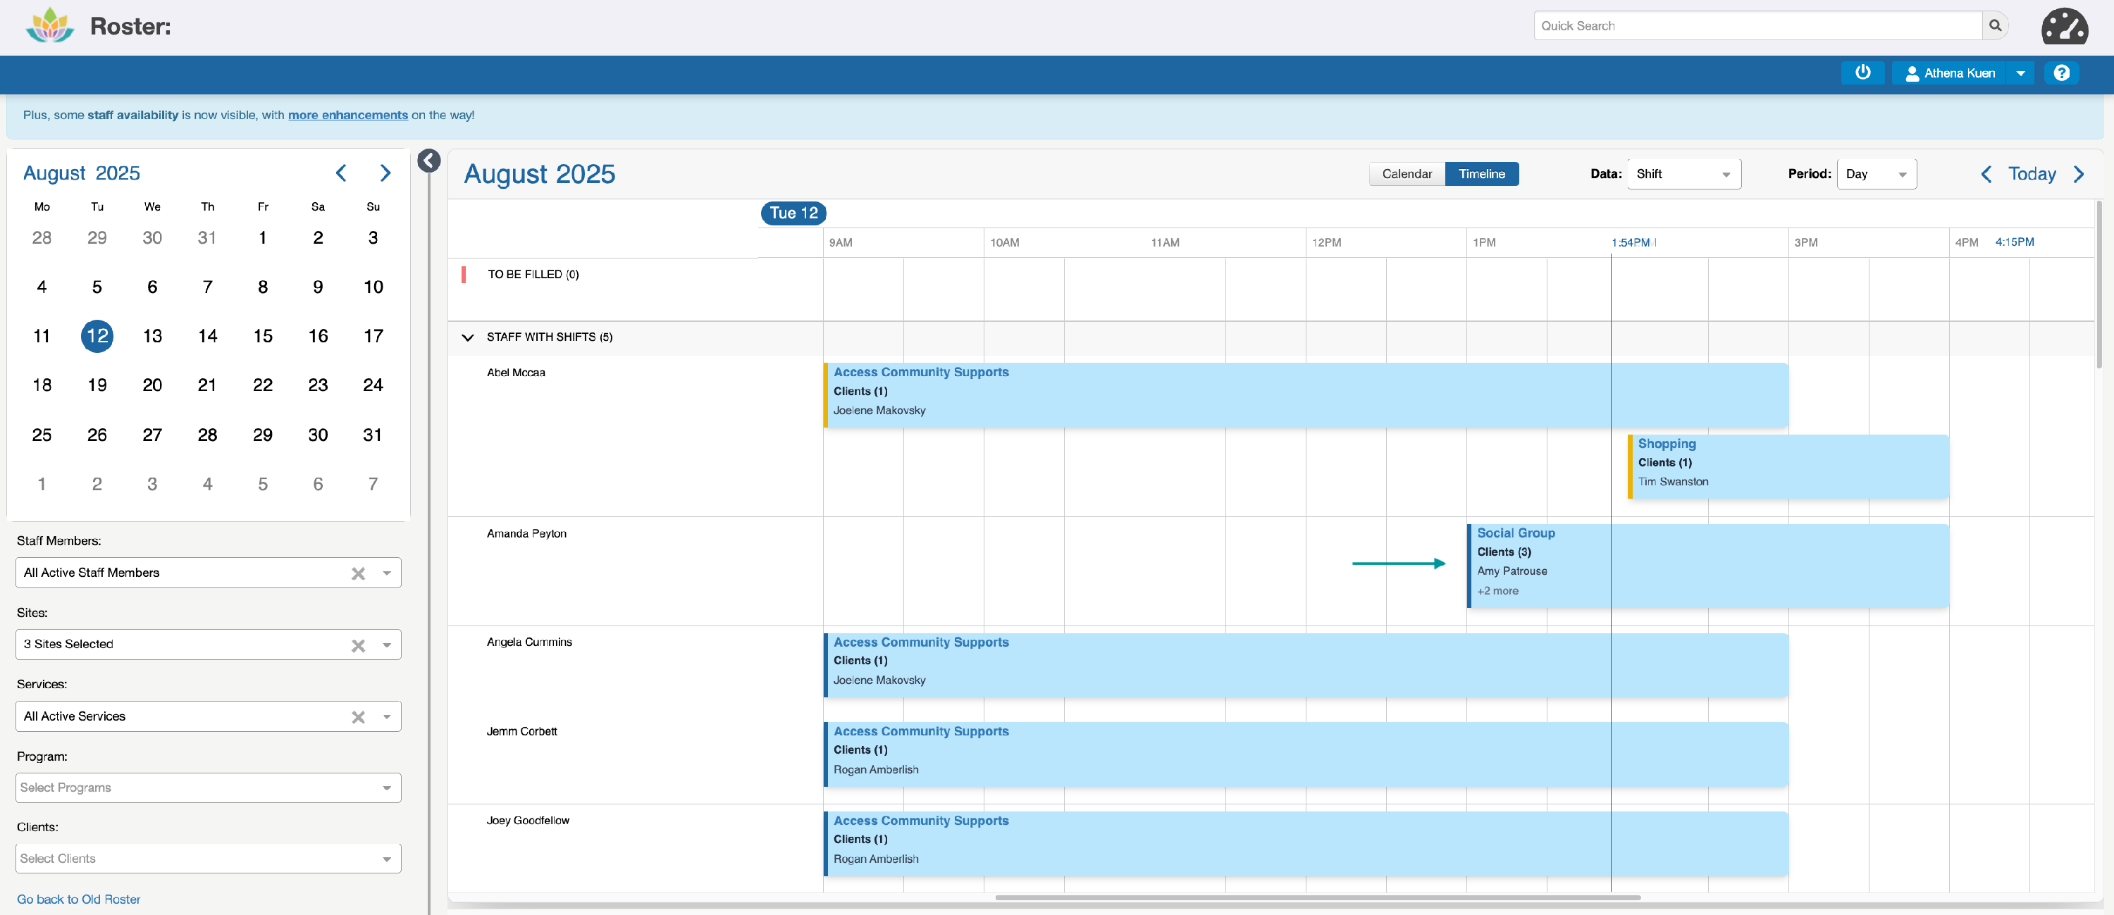The height and width of the screenshot is (915, 2114).
Task: Open the Athena Kuen dropdown arrow
Action: (x=2020, y=73)
